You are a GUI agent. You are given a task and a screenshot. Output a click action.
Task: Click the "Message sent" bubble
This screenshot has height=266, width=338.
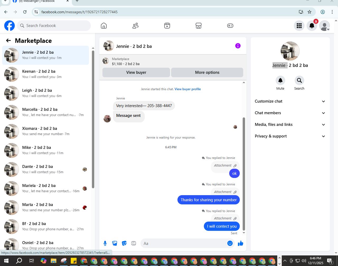pos(129,117)
